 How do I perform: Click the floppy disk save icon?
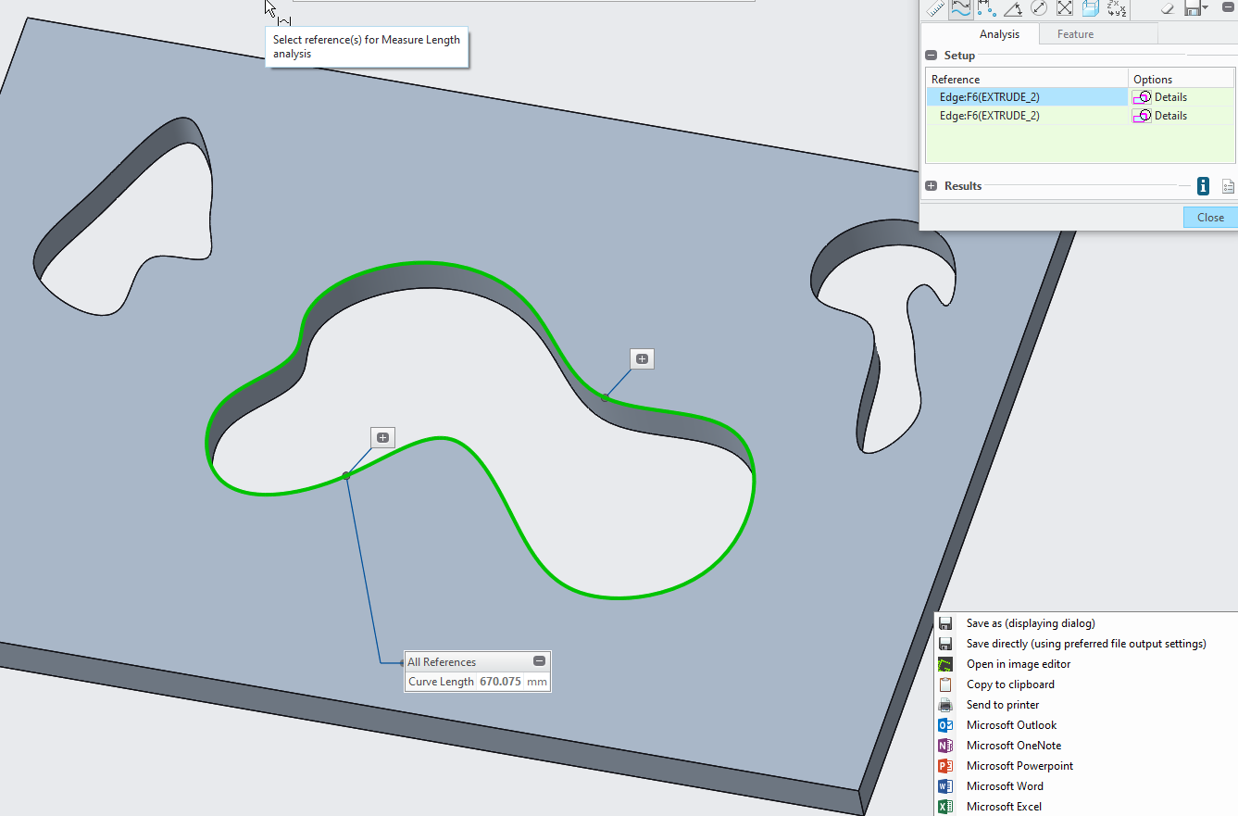(x=1193, y=9)
